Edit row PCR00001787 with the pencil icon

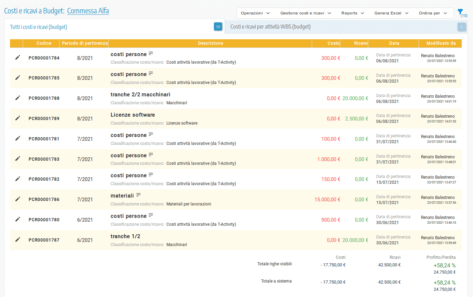click(18, 240)
